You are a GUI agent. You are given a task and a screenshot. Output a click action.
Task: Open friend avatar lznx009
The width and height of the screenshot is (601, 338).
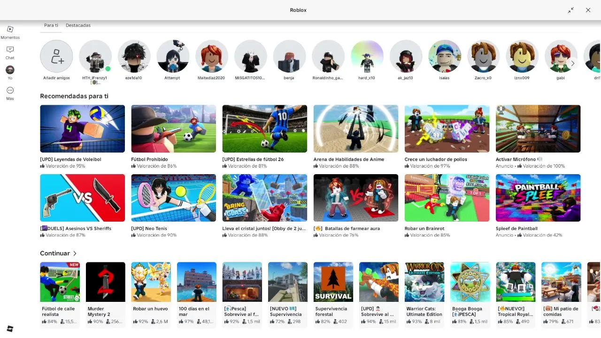(x=522, y=56)
